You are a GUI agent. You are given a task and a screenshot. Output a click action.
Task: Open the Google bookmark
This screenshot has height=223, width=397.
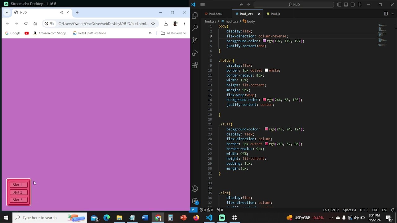point(13,33)
